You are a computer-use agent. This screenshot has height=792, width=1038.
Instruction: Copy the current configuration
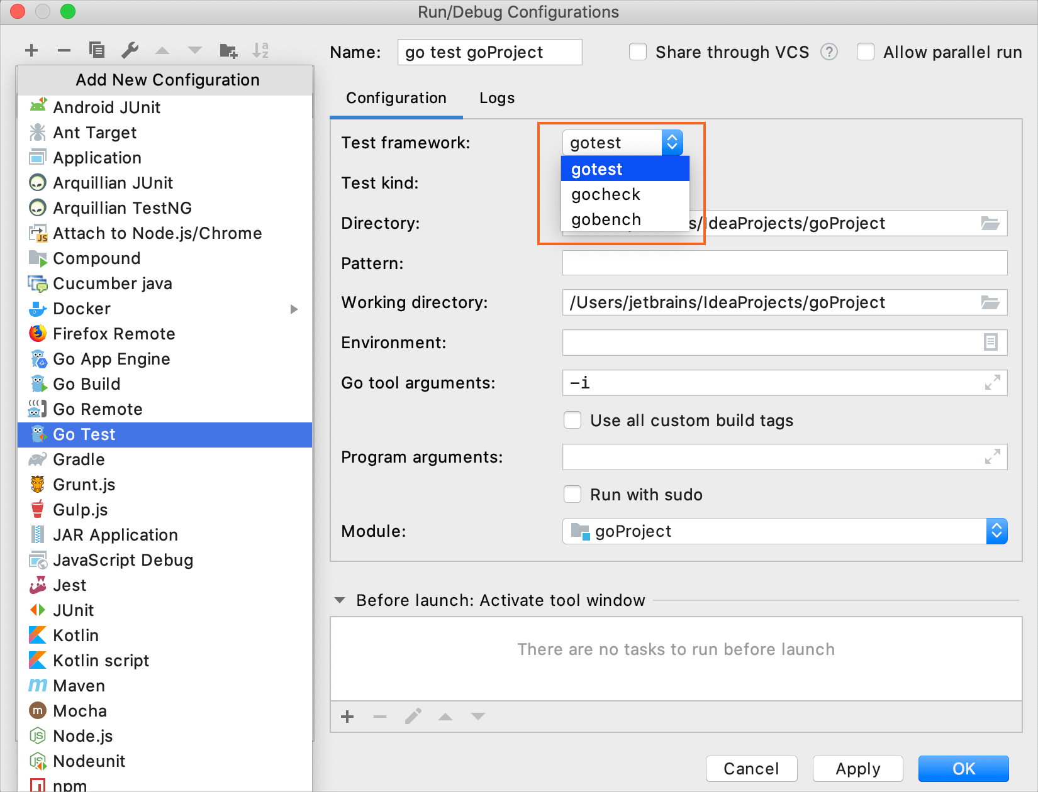[x=97, y=50]
